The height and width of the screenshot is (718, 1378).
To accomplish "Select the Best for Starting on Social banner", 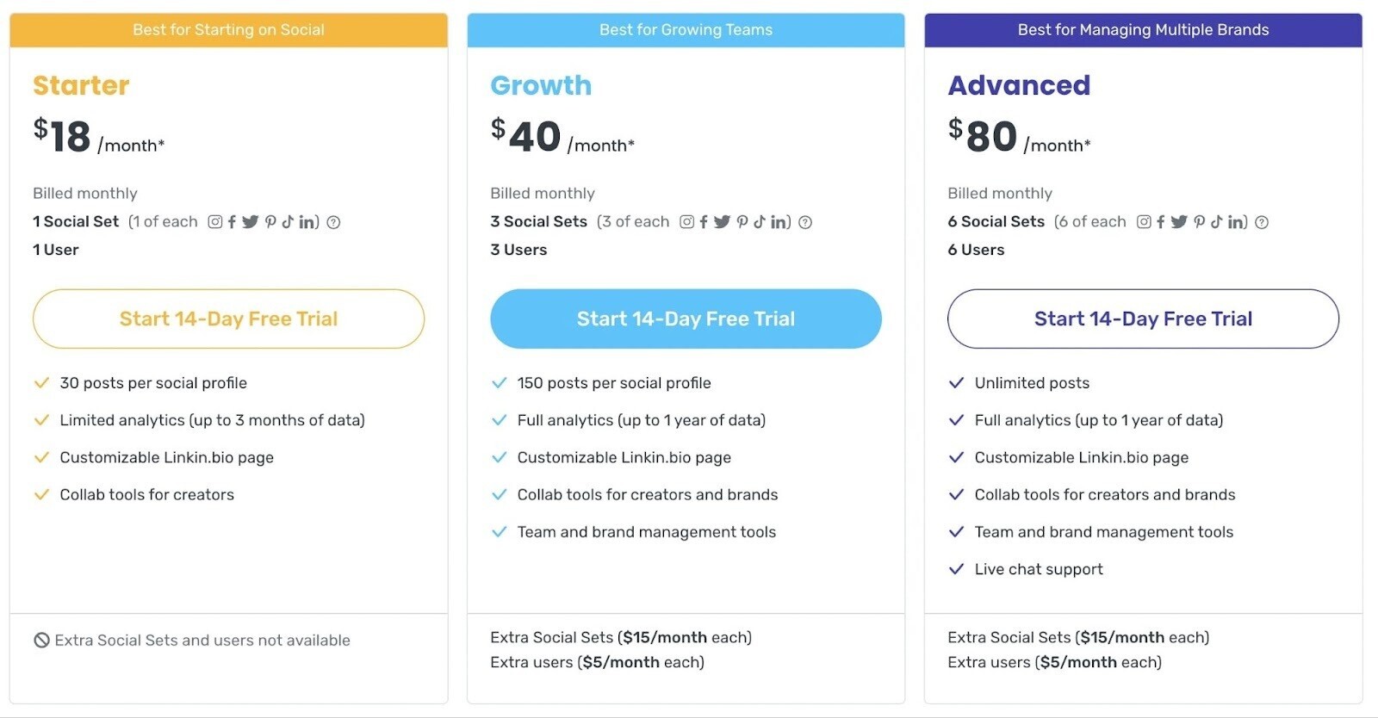I will pyautogui.click(x=228, y=30).
